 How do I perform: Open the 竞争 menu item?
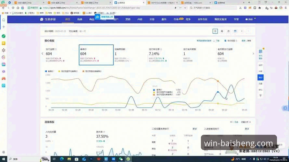point(188,19)
